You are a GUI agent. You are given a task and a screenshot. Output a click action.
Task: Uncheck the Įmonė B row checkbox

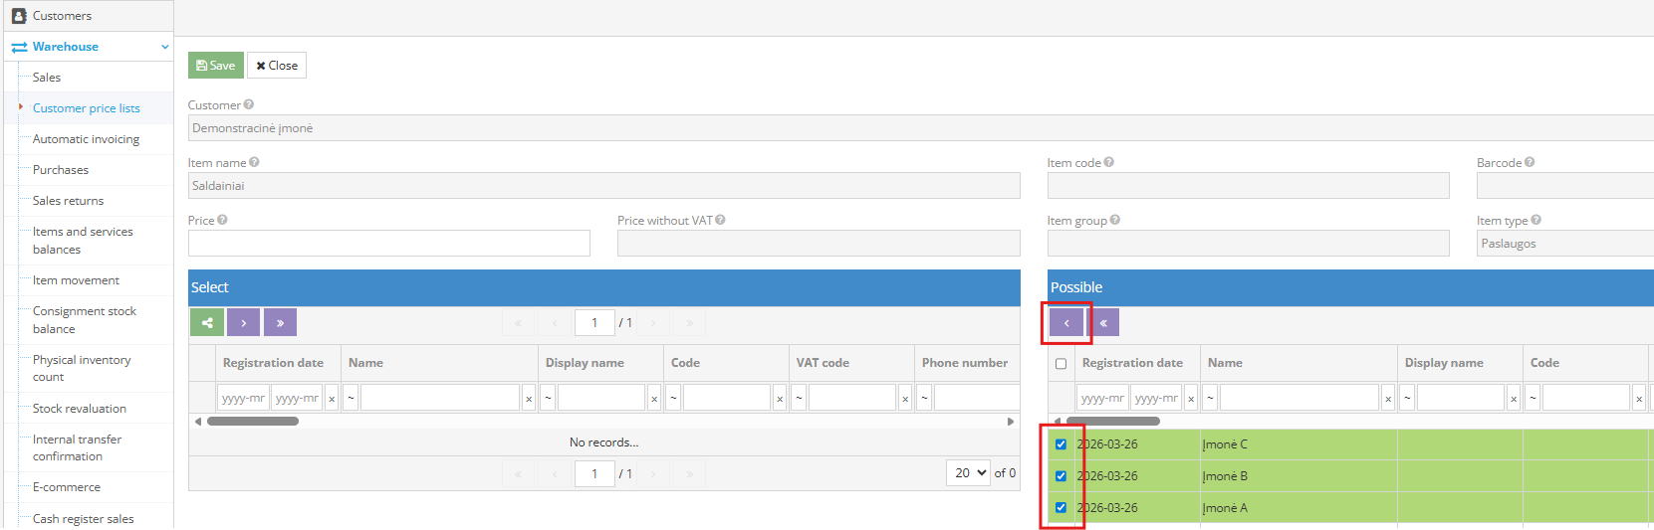1061,476
